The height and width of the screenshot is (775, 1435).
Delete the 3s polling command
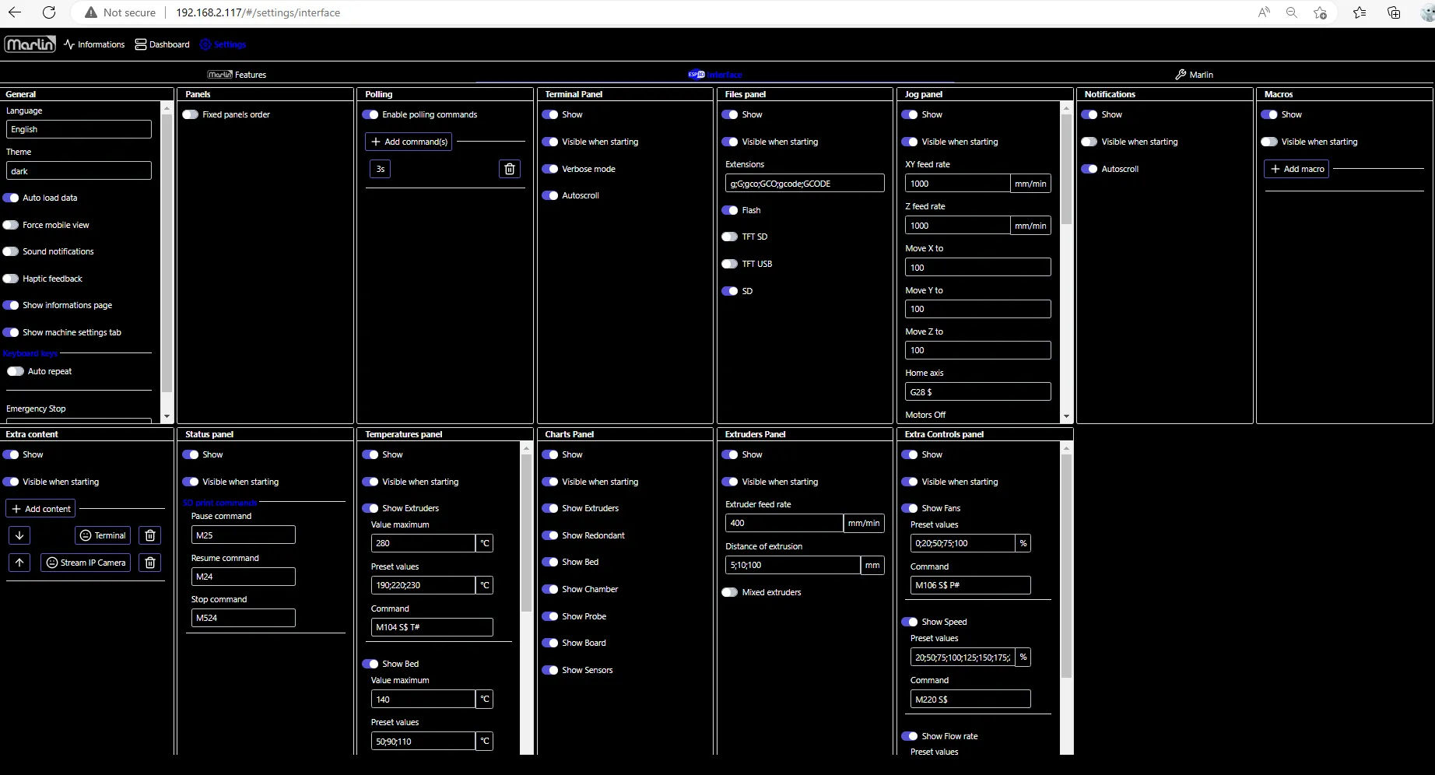click(x=509, y=169)
